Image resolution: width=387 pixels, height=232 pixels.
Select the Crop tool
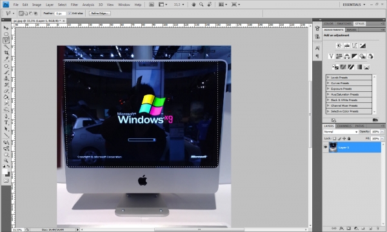click(x=6, y=53)
